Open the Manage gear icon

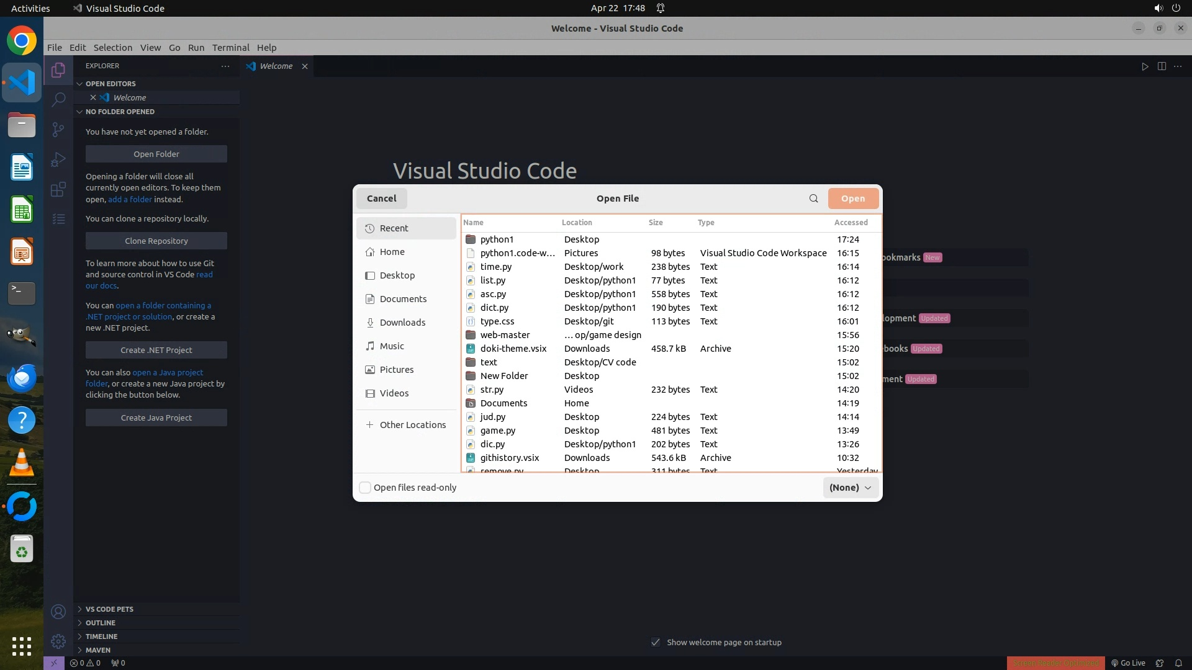[x=58, y=641]
